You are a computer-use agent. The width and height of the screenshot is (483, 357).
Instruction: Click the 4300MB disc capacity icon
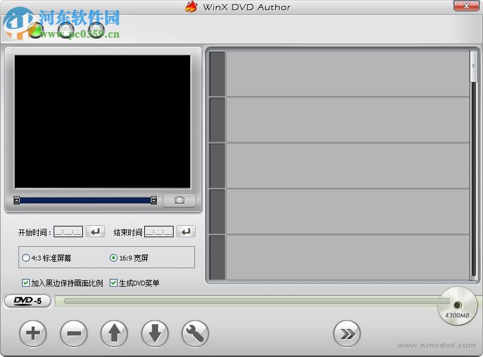pos(457,305)
